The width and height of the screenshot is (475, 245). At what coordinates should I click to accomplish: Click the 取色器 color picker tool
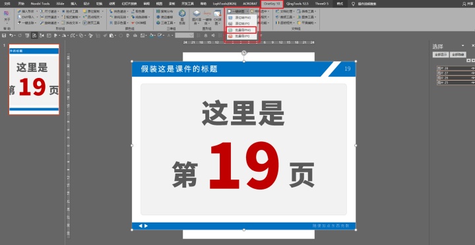click(138, 11)
